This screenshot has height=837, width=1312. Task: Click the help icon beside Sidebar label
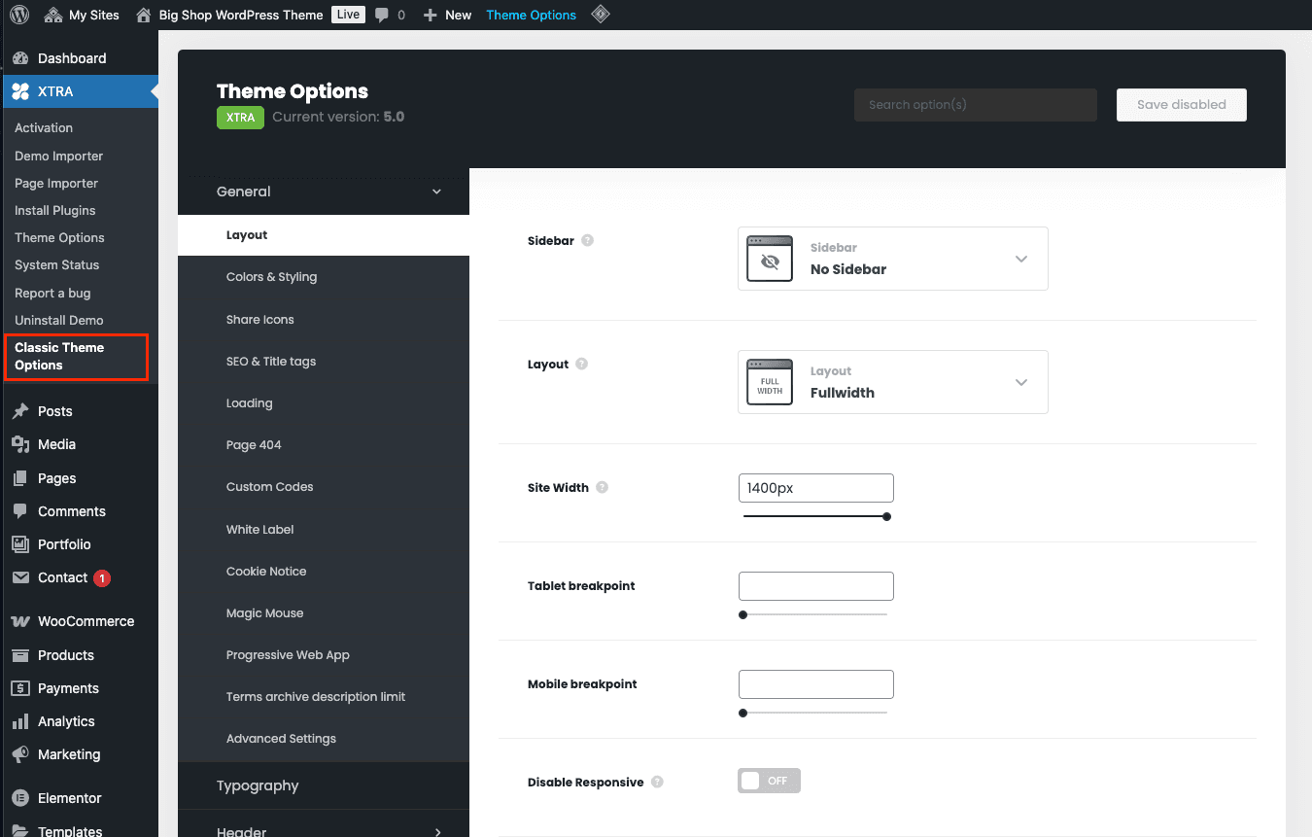(x=588, y=240)
